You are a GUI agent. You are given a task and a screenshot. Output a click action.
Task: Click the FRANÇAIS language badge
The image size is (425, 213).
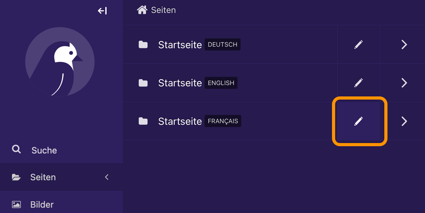tap(223, 121)
